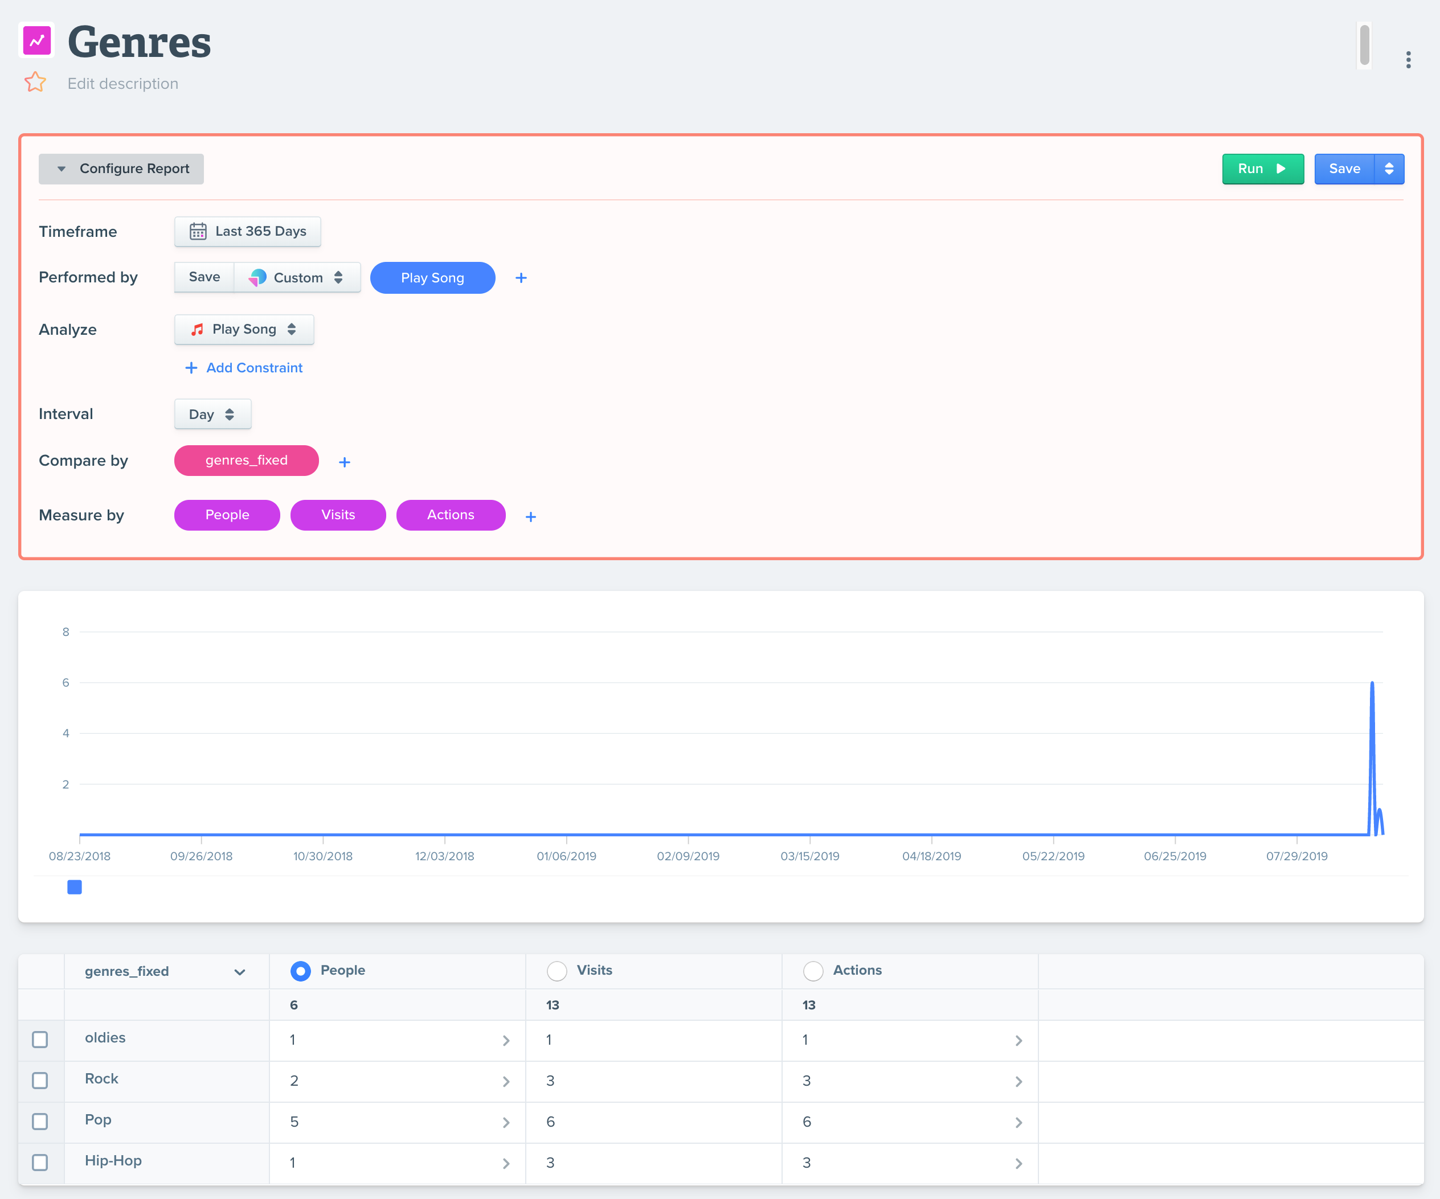The image size is (1440, 1199).
Task: Click the Add Constraint link
Action: point(244,368)
